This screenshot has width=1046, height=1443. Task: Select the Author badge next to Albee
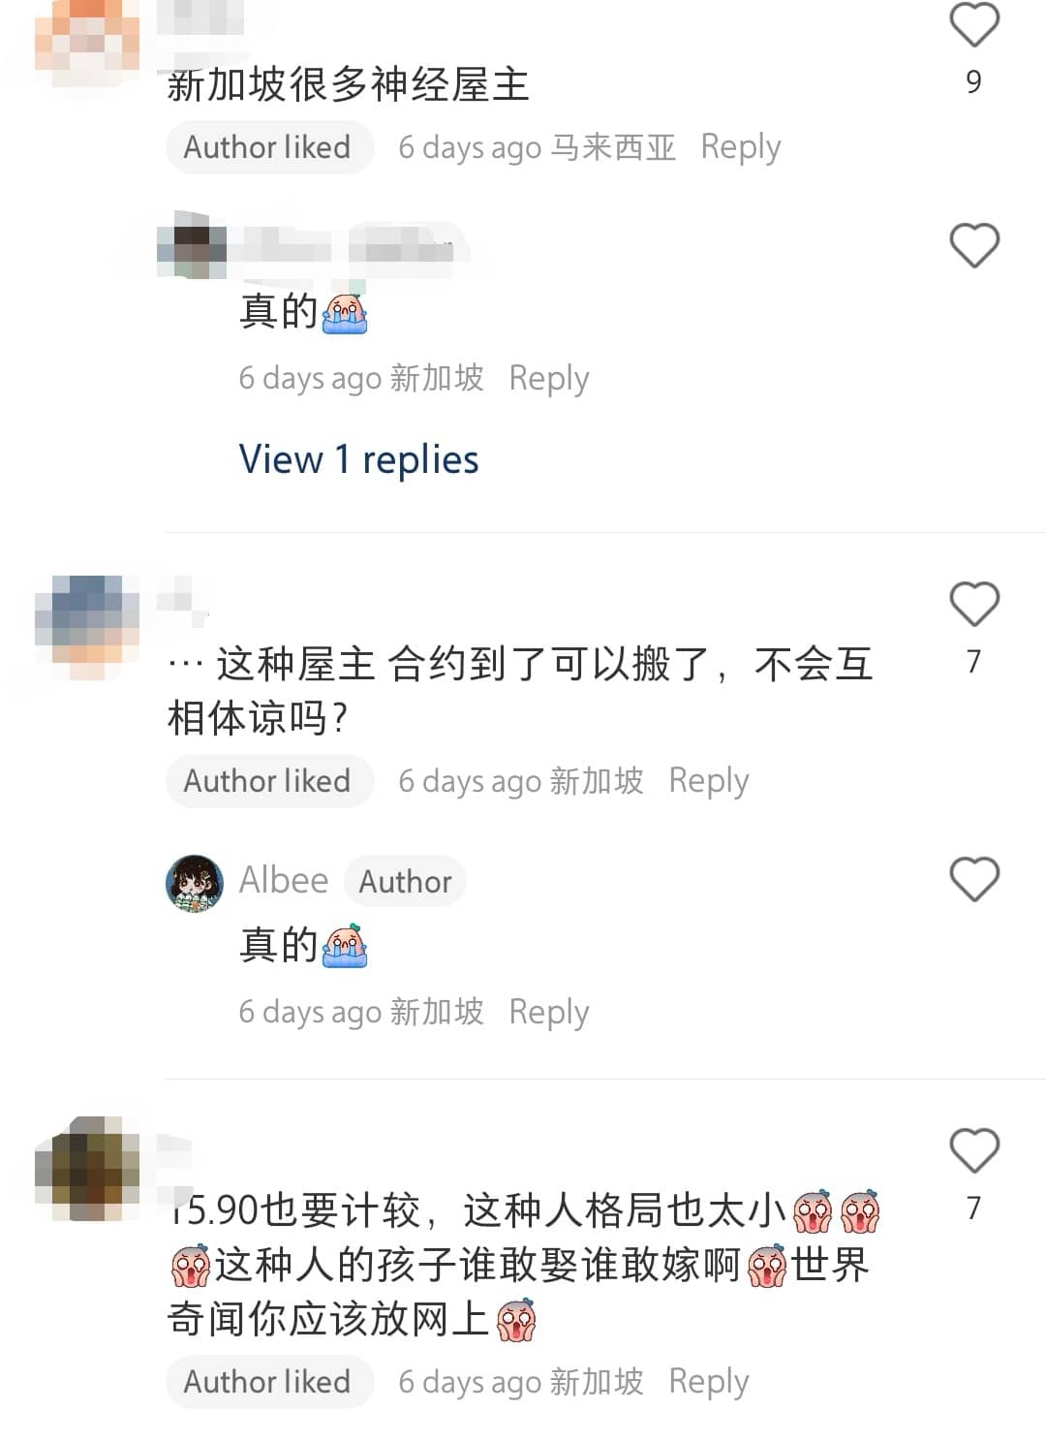(405, 882)
